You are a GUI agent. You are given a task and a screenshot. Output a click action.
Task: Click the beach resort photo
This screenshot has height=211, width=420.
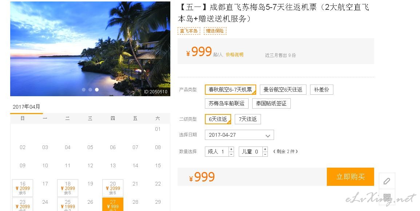[90, 49]
